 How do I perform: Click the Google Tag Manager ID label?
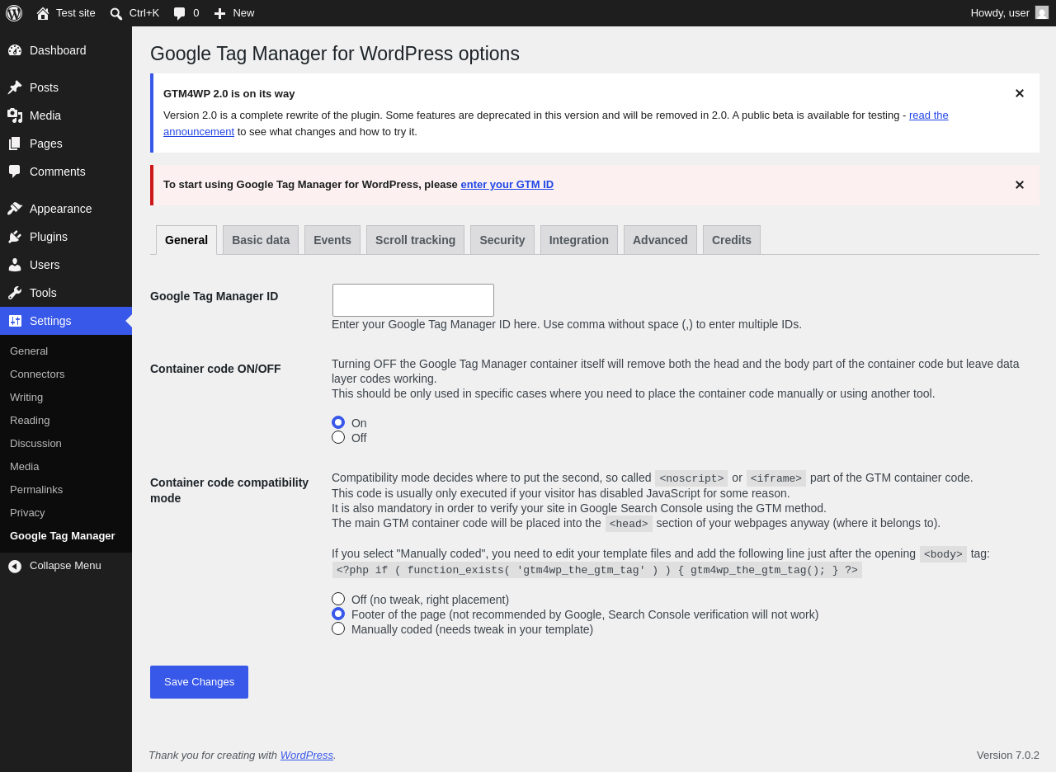coord(214,296)
